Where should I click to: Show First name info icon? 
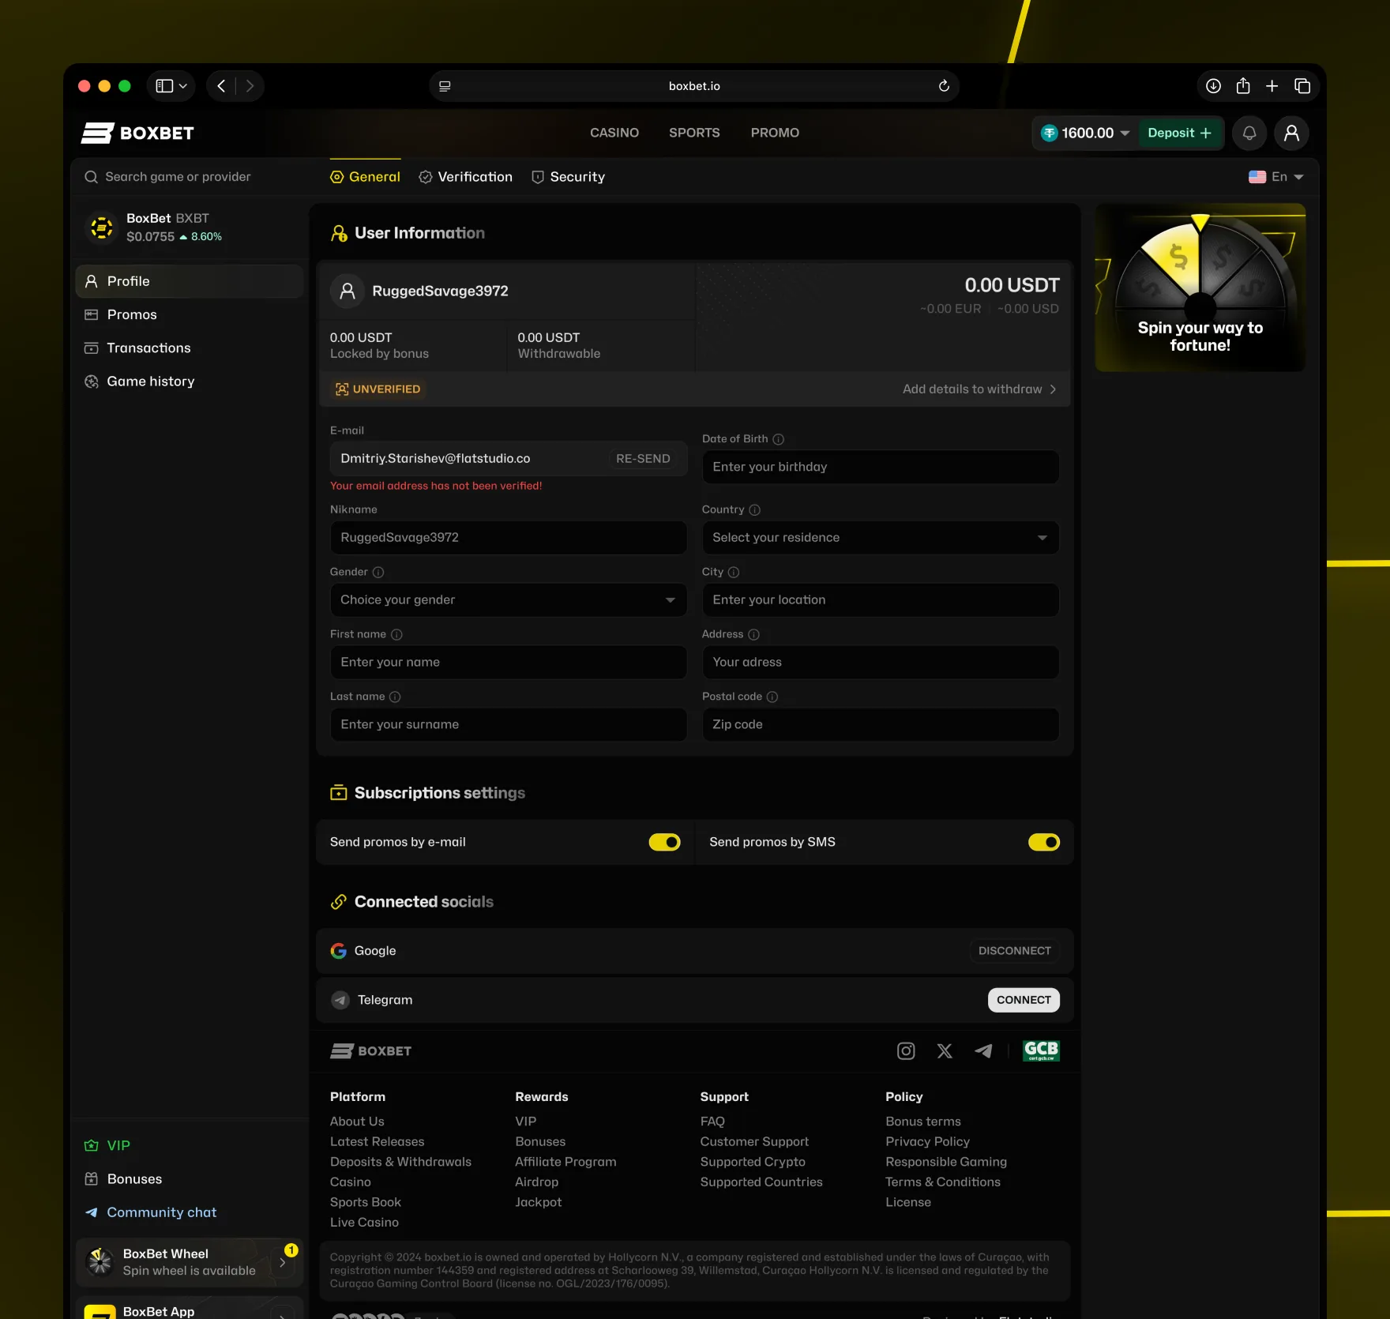pyautogui.click(x=396, y=635)
